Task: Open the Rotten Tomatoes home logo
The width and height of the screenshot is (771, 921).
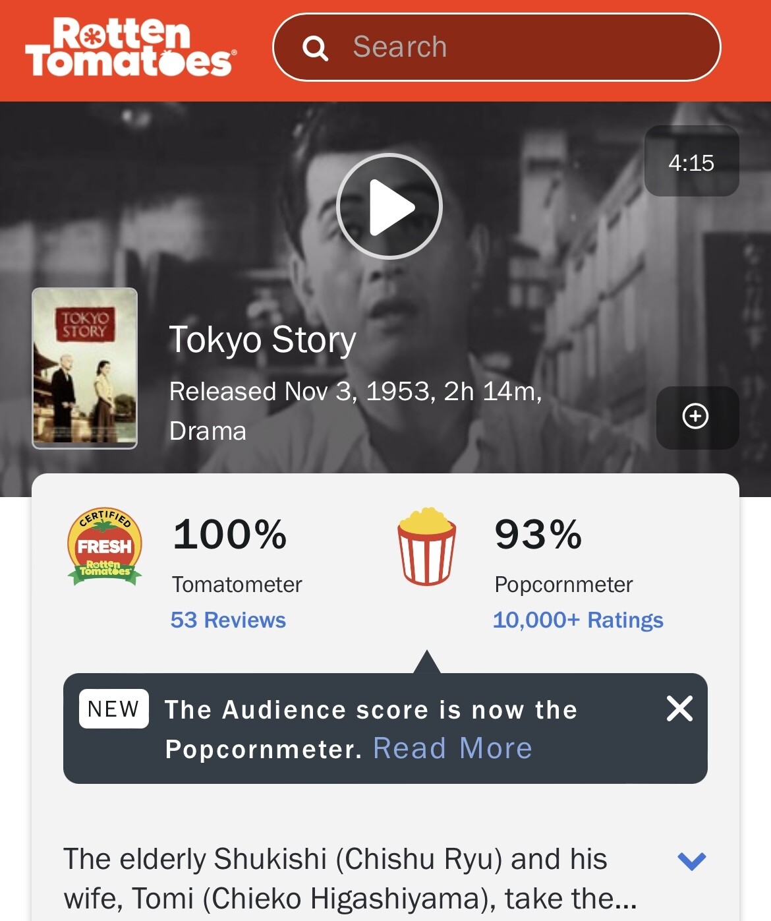Action: [x=130, y=47]
